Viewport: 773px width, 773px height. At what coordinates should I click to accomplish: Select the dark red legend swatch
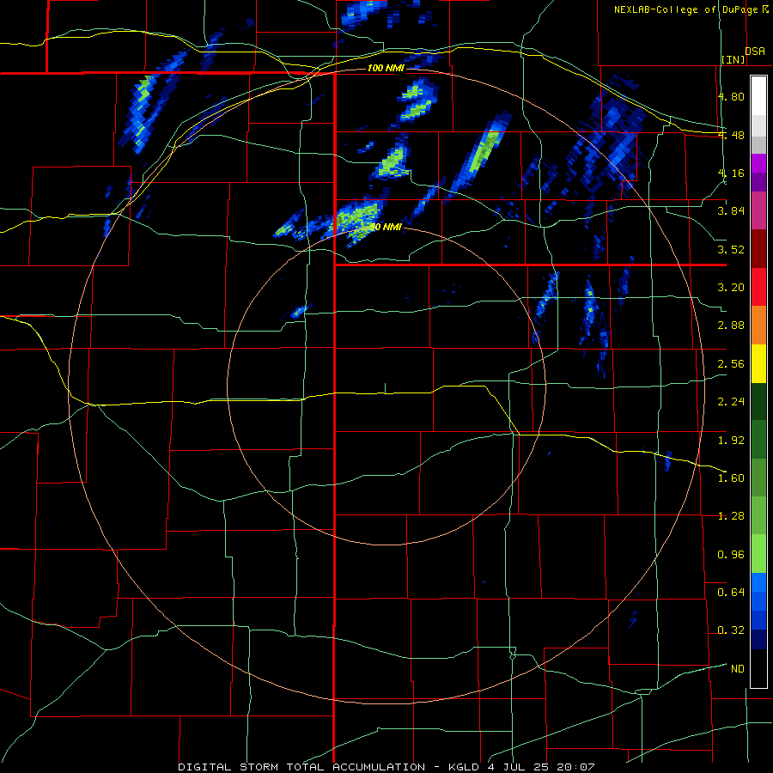pos(758,249)
